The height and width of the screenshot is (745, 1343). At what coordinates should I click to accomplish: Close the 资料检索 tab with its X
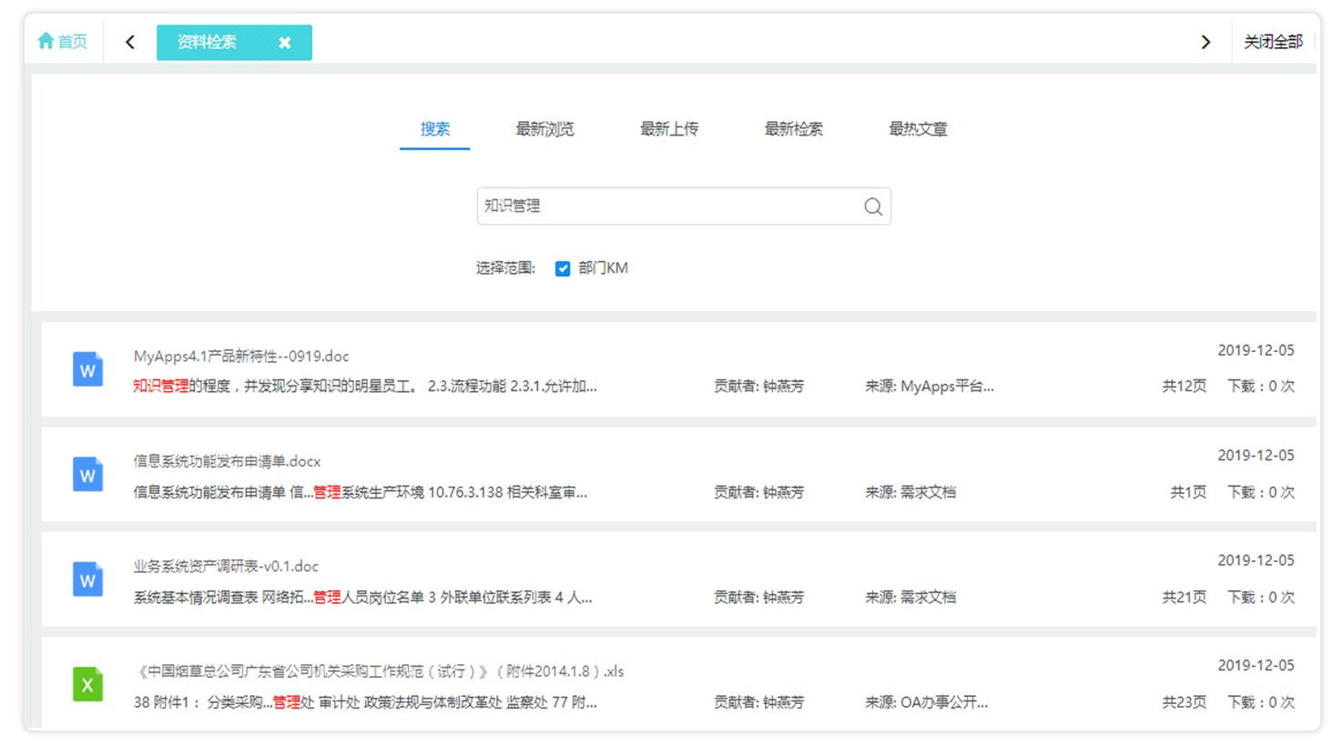(285, 43)
